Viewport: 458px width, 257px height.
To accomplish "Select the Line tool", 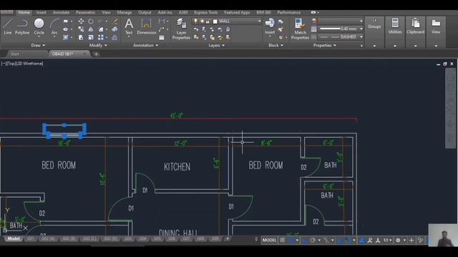I will 7,26.
